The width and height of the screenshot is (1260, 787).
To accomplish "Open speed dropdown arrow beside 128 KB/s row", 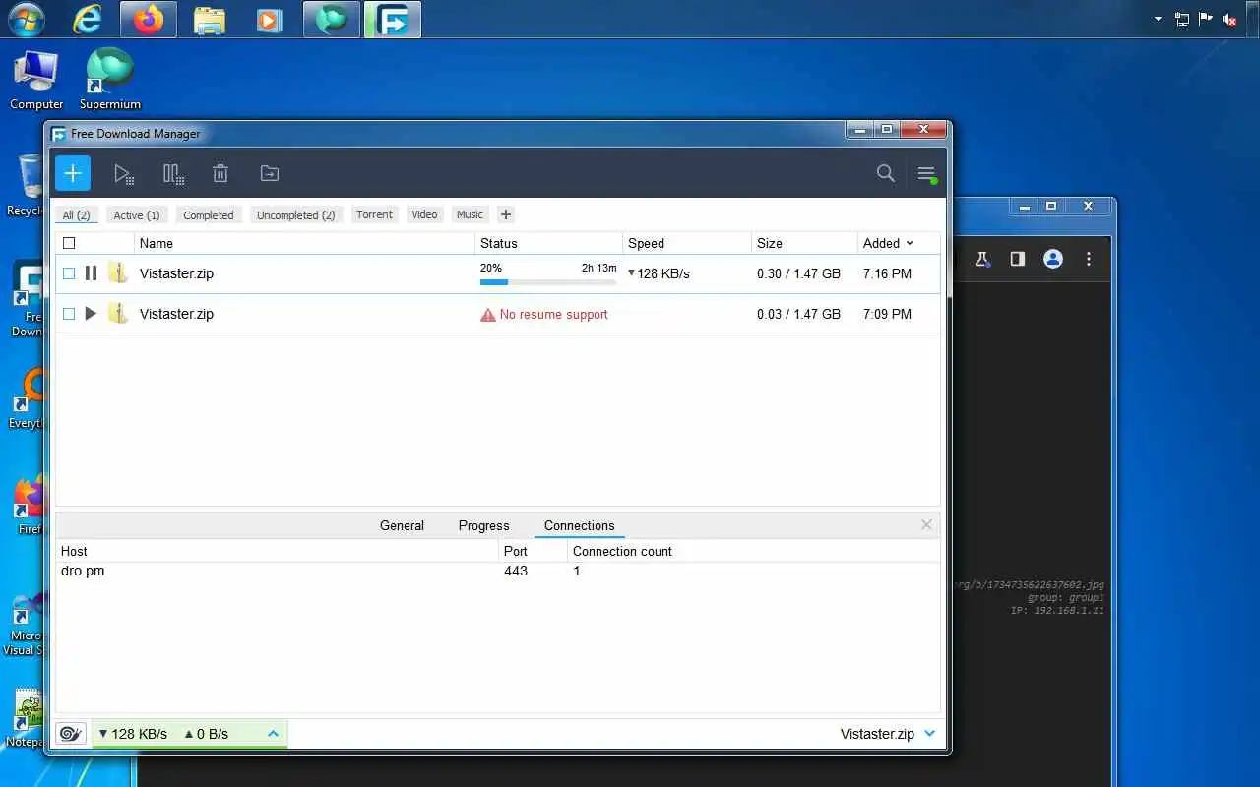I will (632, 272).
